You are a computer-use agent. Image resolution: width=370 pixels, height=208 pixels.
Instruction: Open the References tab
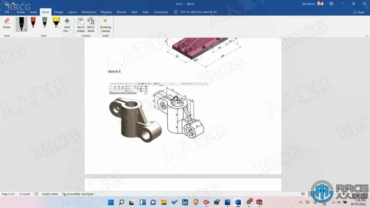(89, 12)
